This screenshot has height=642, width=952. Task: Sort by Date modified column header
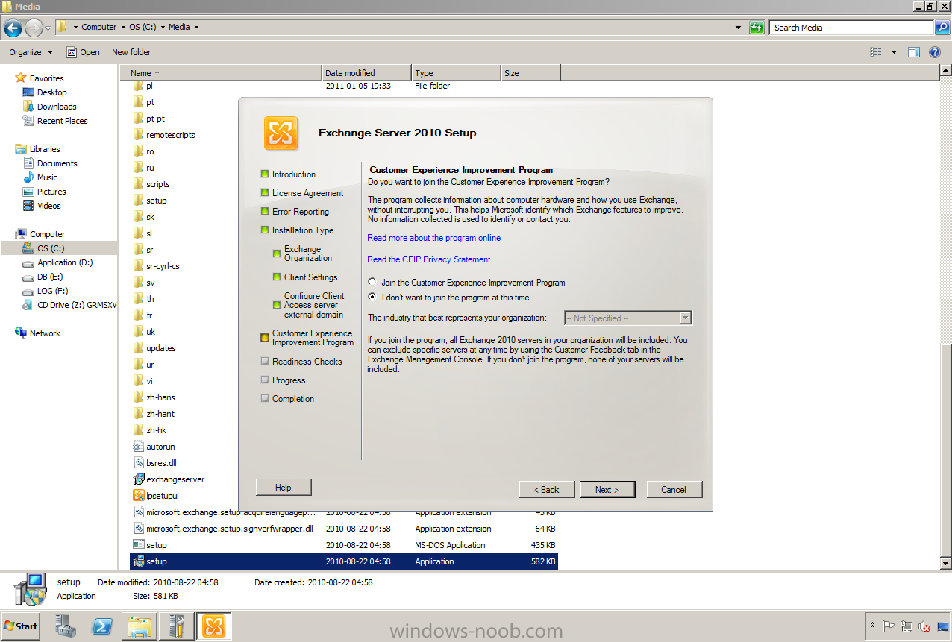(x=366, y=73)
